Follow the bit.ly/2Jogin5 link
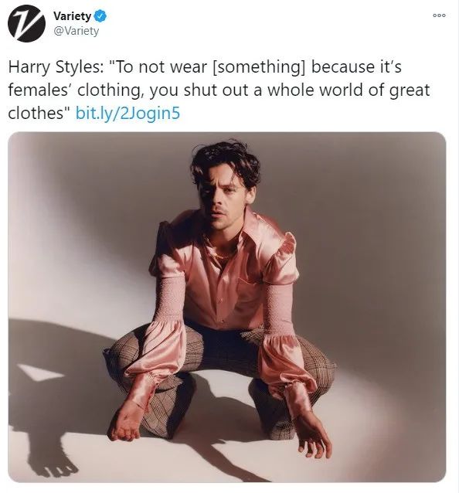Viewport: 459px width, 493px height. (x=128, y=113)
